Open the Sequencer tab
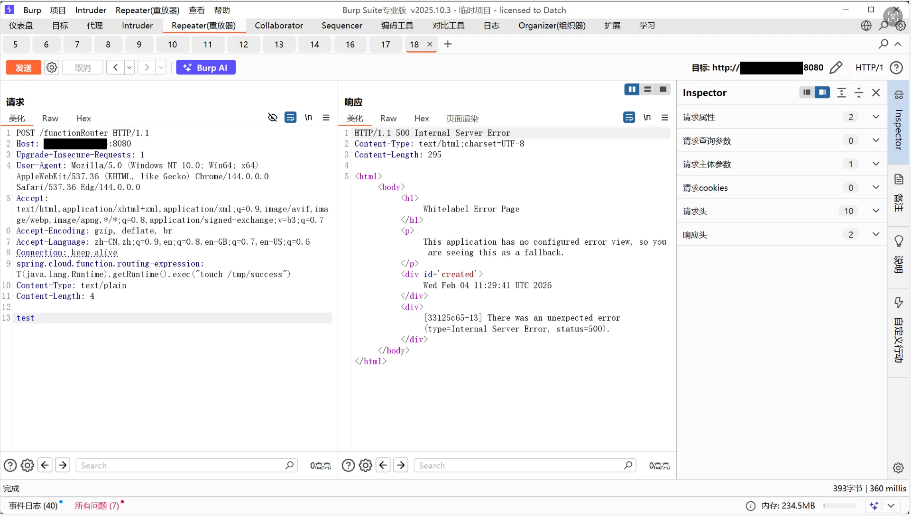The height and width of the screenshot is (516, 911). click(x=342, y=26)
